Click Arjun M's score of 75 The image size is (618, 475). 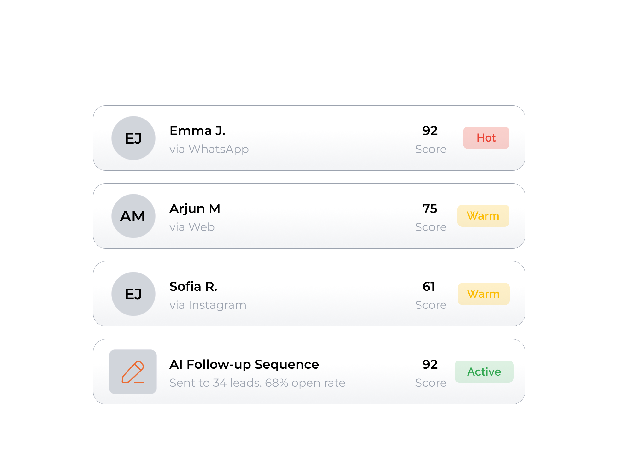coord(430,208)
